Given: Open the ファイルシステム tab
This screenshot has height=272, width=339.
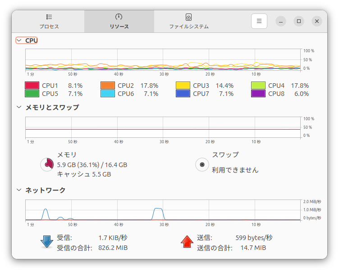Looking at the screenshot, I should point(188,21).
